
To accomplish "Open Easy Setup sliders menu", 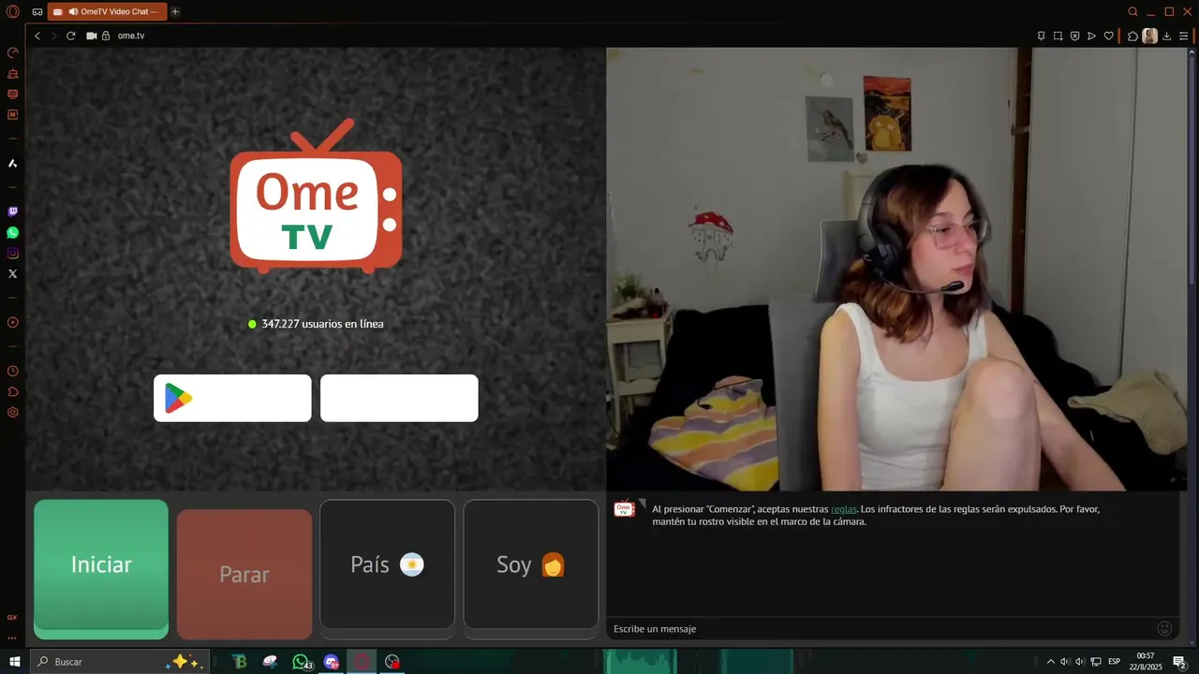I will [1184, 36].
